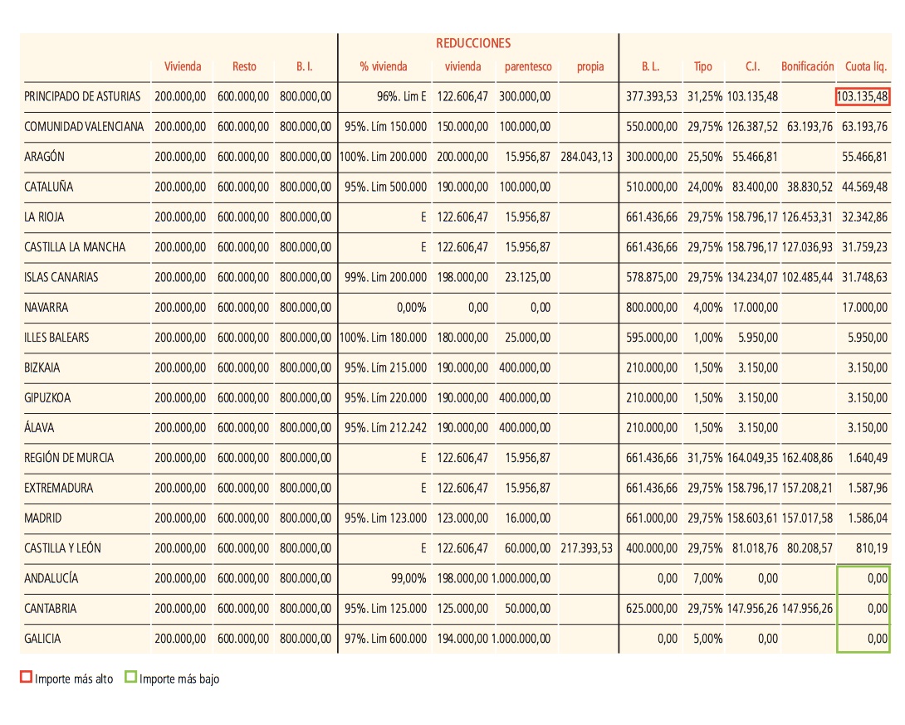Image resolution: width=905 pixels, height=725 pixels.
Task: Click Galicia's green-outlined 0,00 cuota cell
Action: 863,639
